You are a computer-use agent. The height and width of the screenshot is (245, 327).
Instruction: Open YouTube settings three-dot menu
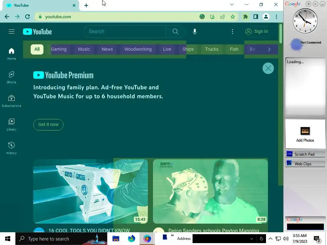click(232, 32)
